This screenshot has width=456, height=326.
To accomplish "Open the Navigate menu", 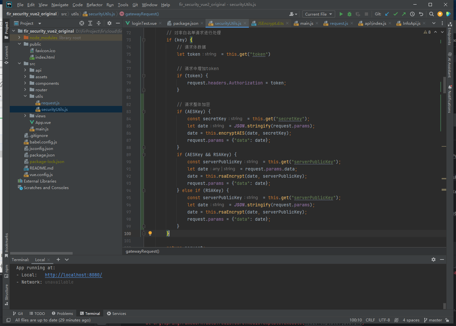I will coord(60,5).
